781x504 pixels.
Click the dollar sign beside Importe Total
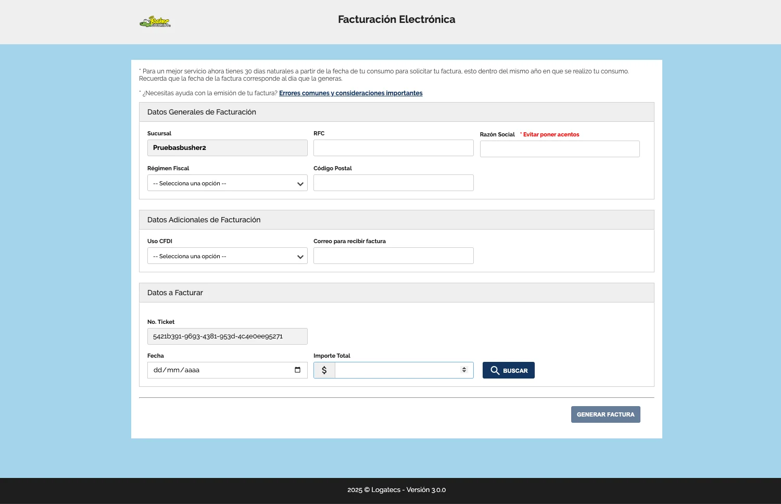(x=324, y=370)
